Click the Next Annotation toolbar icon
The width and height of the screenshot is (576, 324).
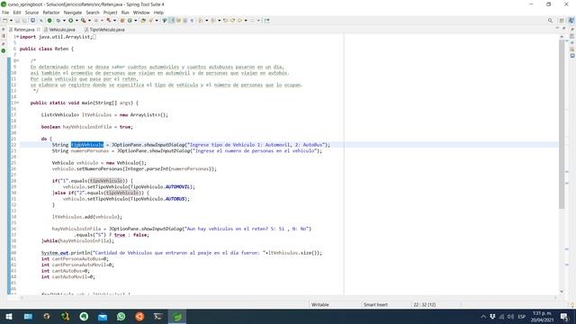click(200, 21)
